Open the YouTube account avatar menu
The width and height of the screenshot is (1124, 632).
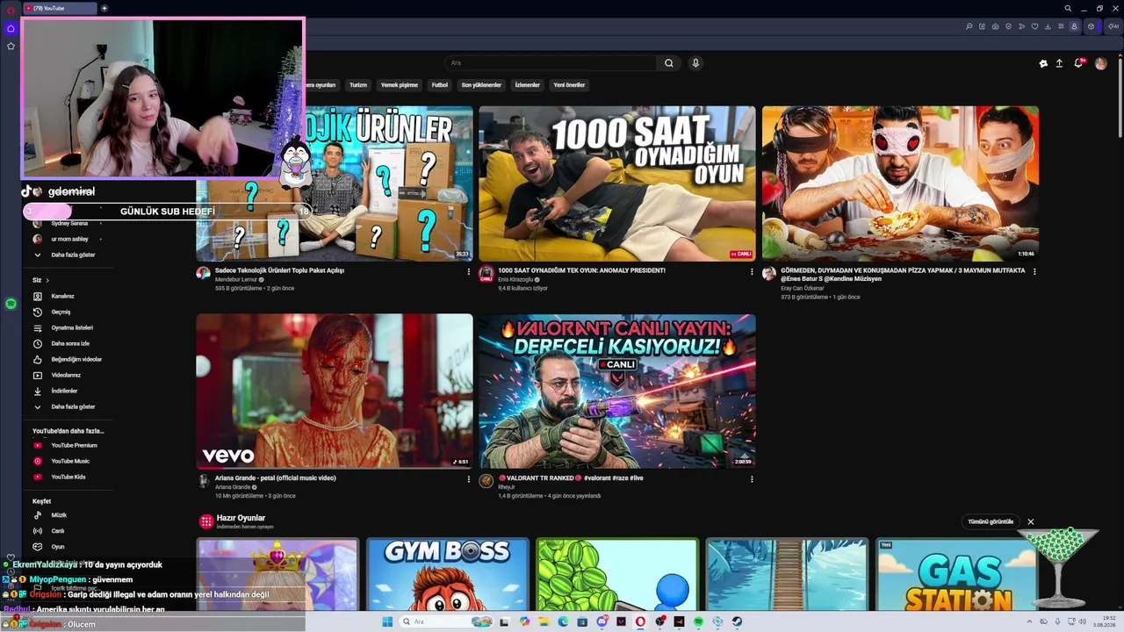point(1101,63)
